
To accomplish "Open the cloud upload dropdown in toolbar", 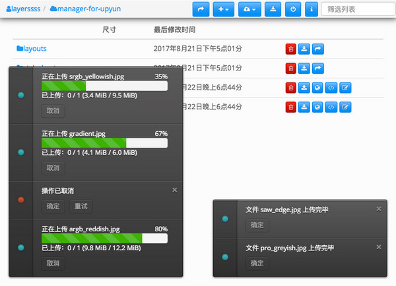I will pos(249,9).
